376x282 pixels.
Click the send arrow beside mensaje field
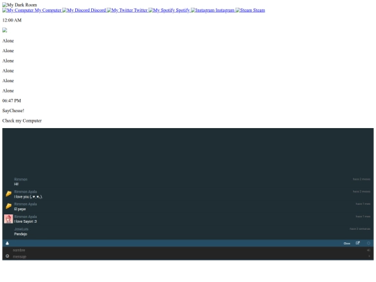tap(369, 256)
